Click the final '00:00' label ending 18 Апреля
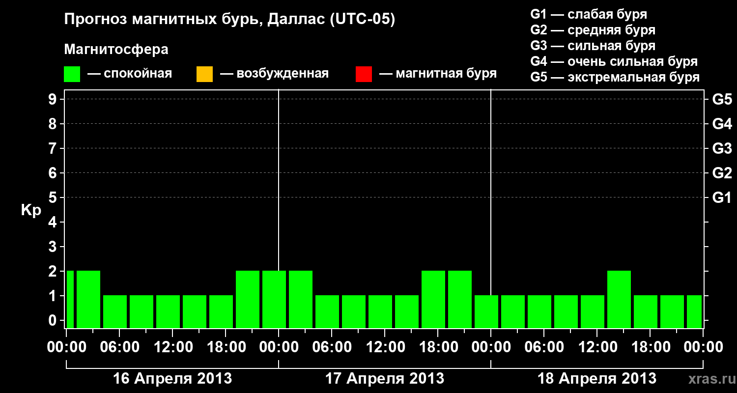This screenshot has width=737, height=393. (703, 347)
